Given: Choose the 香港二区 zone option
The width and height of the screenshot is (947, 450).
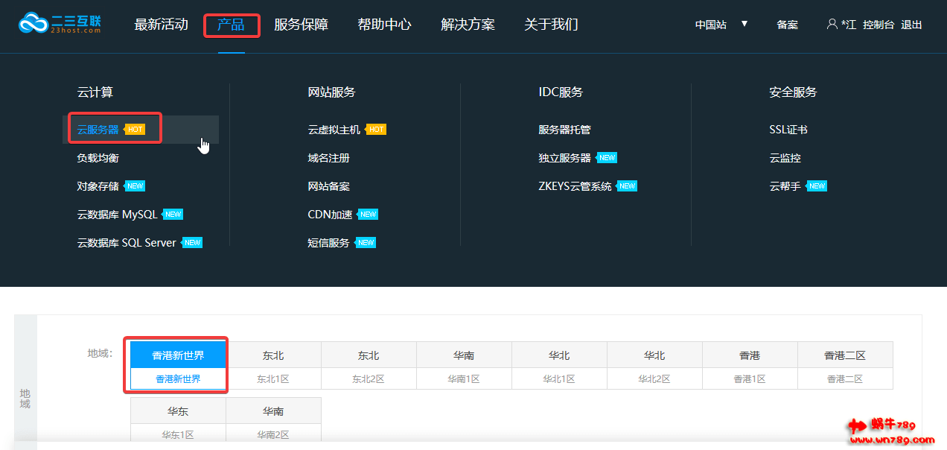Looking at the screenshot, I should (845, 378).
